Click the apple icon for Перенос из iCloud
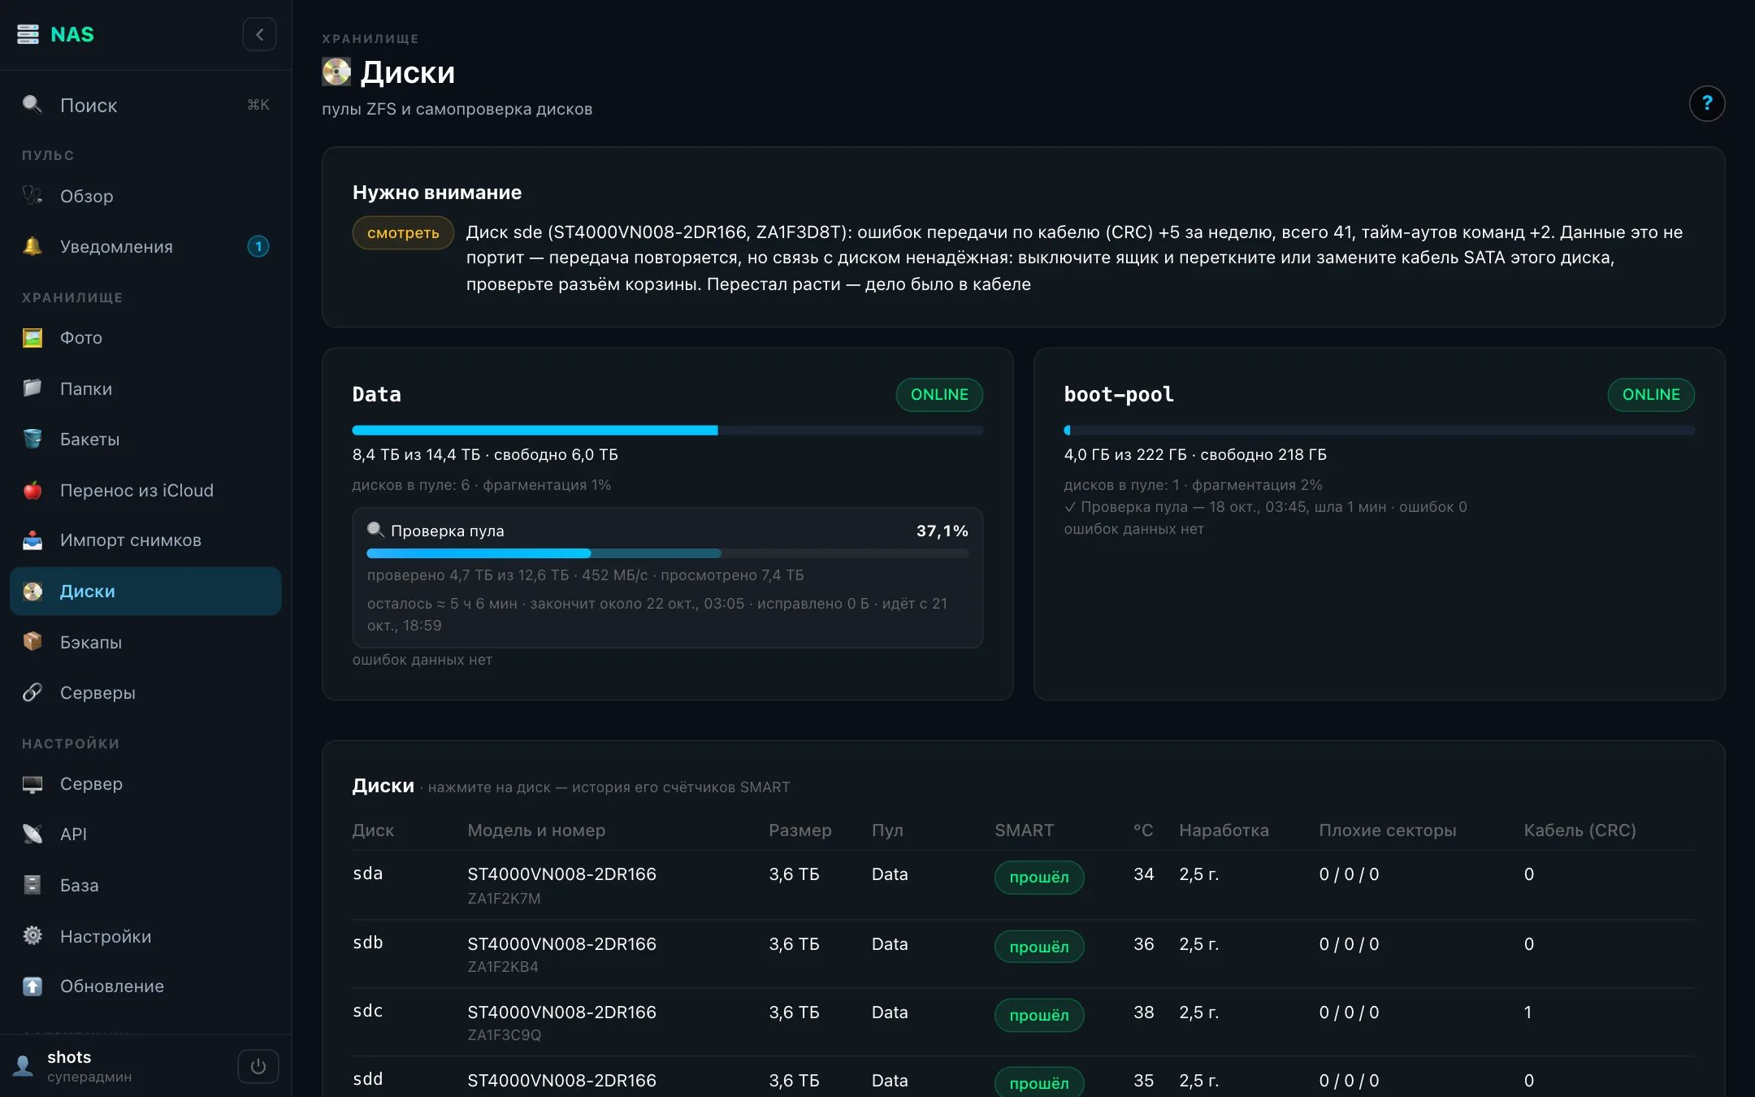1755x1097 pixels. pos(32,490)
